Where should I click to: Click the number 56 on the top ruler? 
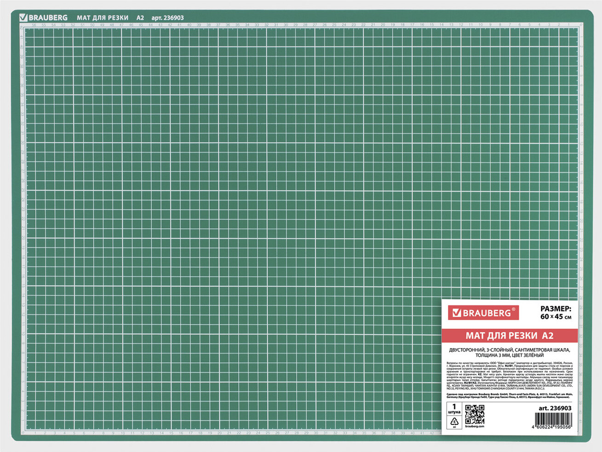pos(34,25)
